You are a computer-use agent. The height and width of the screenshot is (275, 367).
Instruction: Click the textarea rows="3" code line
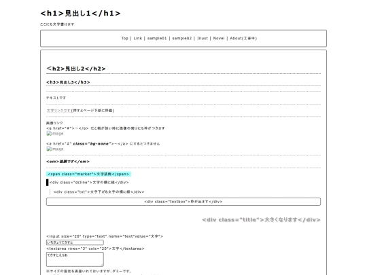pos(95,249)
